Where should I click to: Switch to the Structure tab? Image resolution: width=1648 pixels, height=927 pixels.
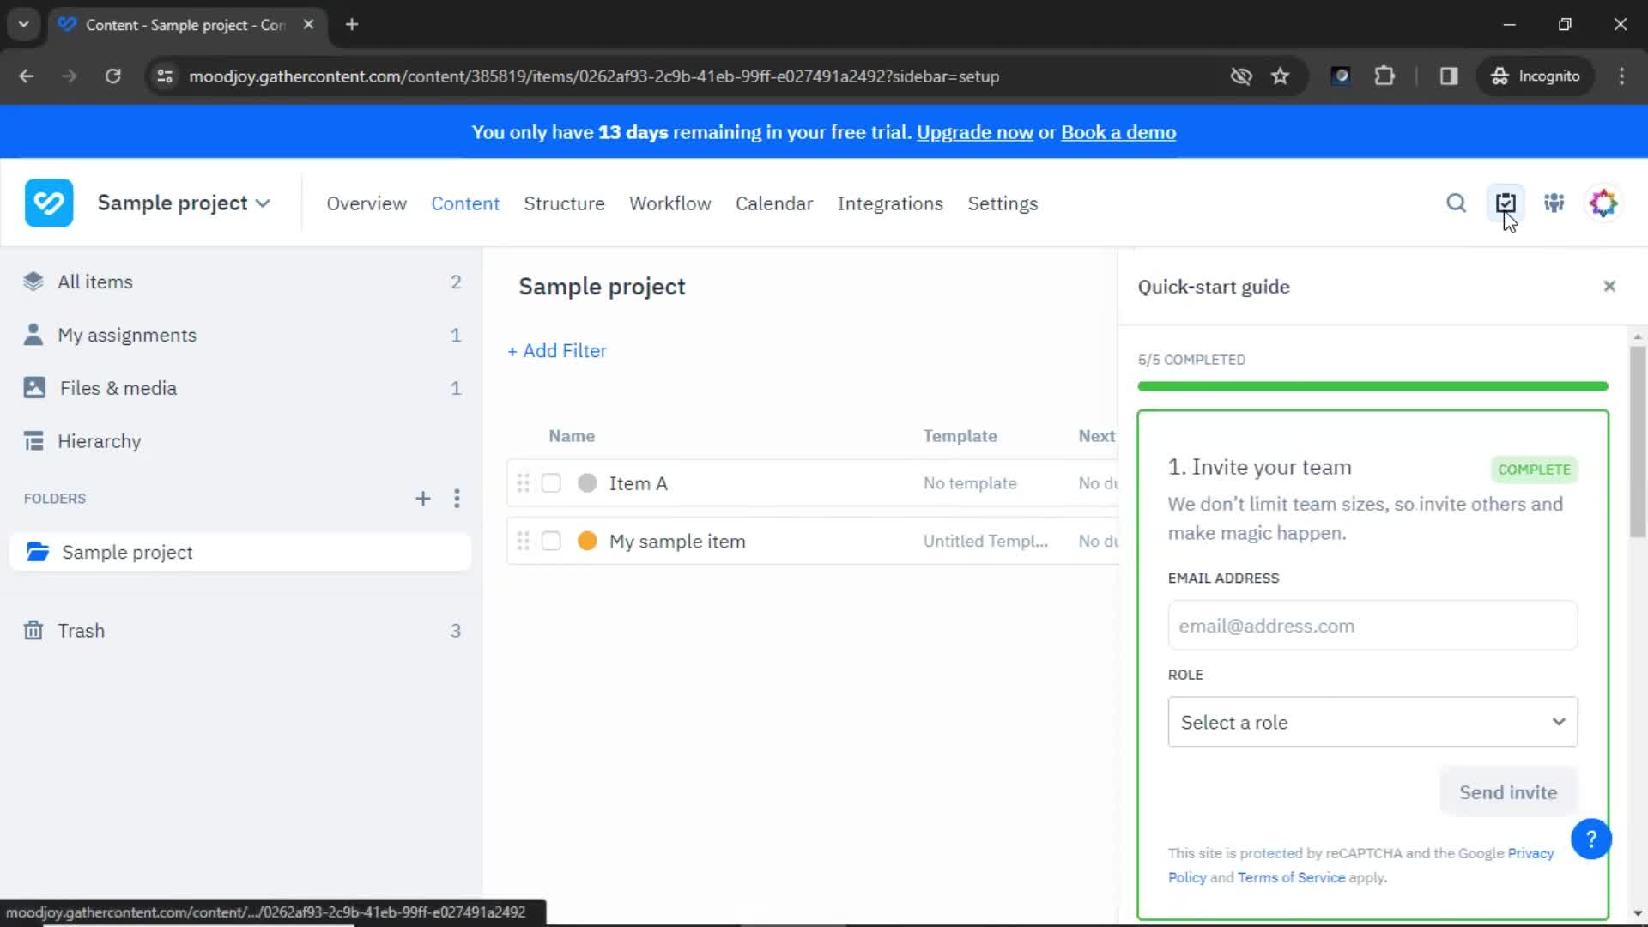[x=564, y=203]
